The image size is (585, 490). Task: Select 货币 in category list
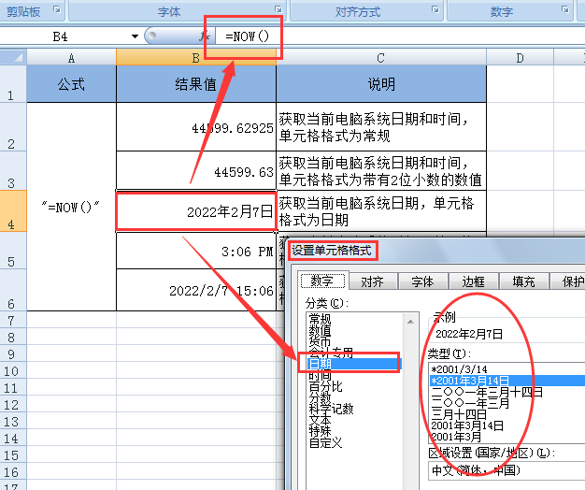[x=320, y=341]
